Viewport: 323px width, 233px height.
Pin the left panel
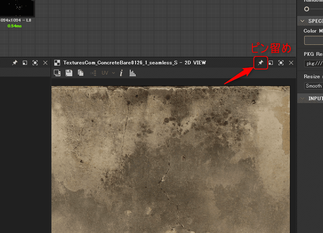15,63
